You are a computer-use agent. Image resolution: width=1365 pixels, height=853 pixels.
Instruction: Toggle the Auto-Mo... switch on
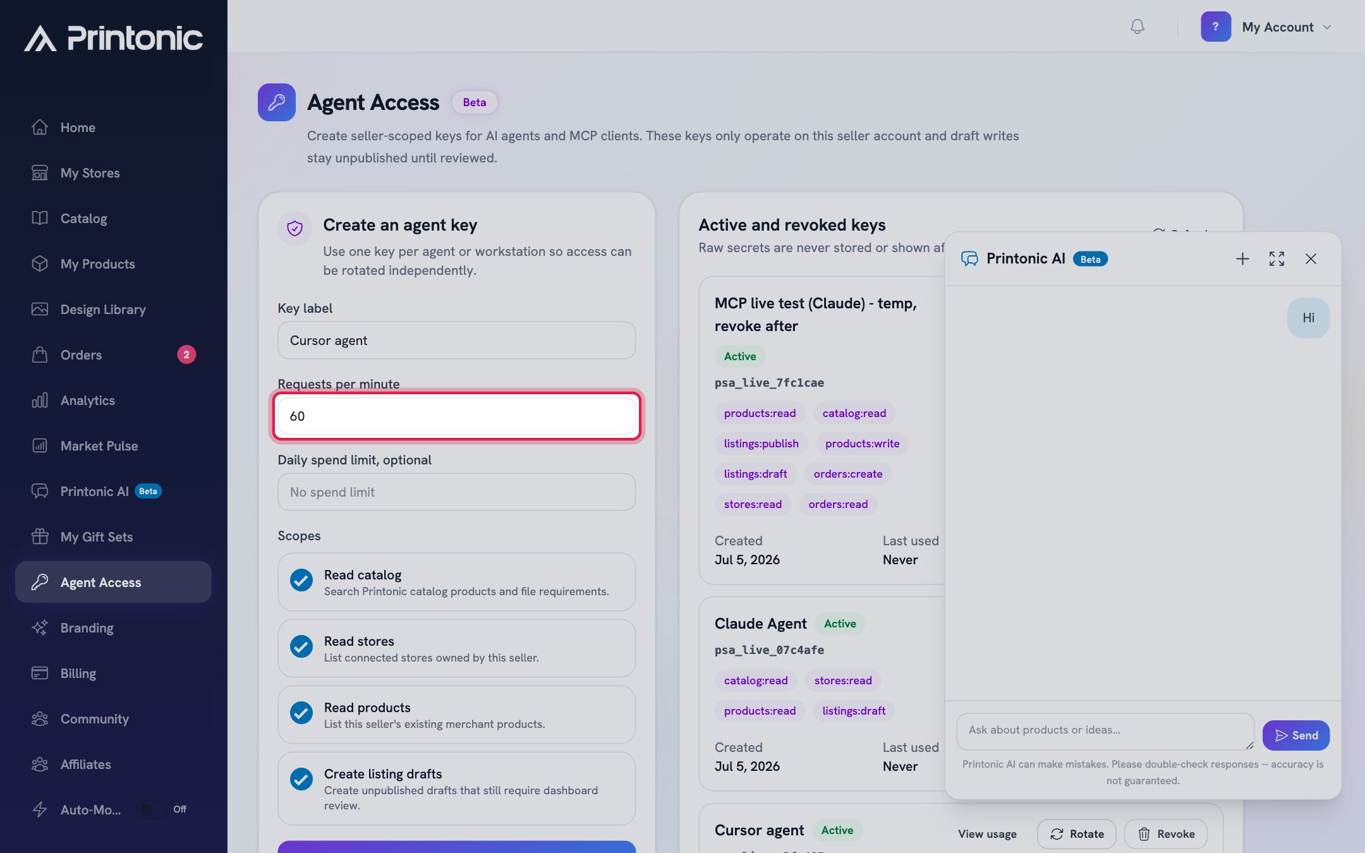point(152,809)
